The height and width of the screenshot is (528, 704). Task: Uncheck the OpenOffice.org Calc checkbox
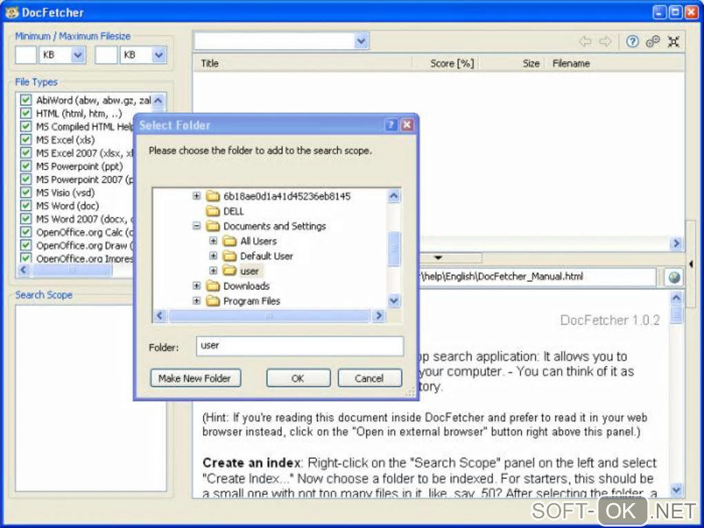(26, 232)
